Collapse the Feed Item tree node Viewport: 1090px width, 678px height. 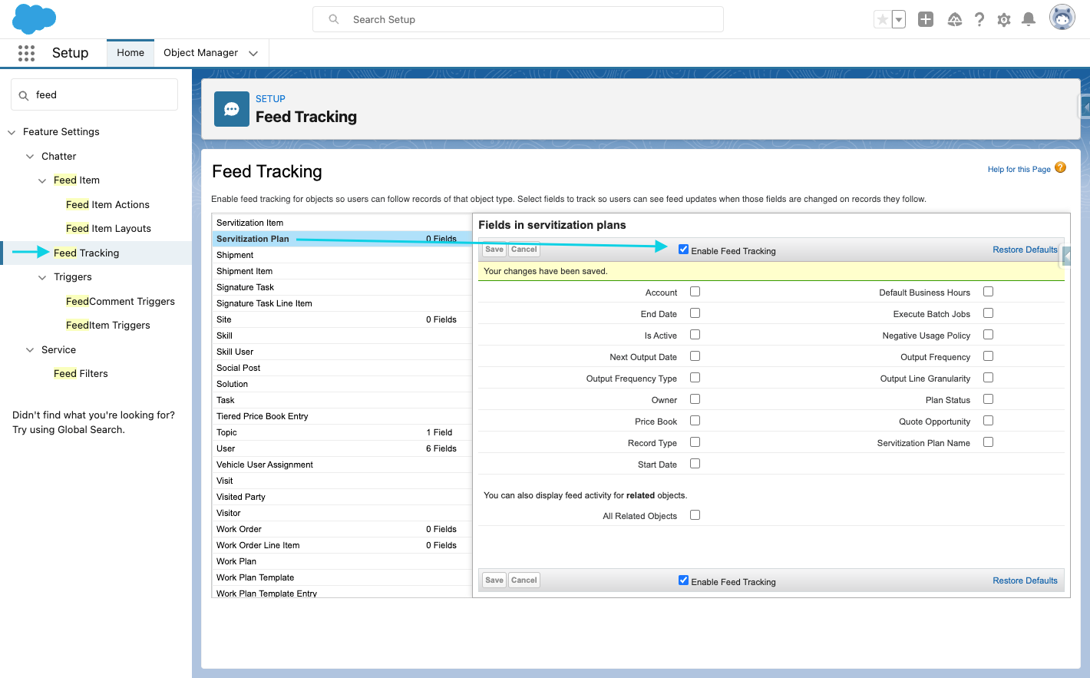42,180
